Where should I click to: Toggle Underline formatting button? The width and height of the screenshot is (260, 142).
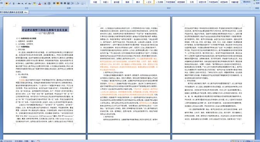click(x=14, y=3)
